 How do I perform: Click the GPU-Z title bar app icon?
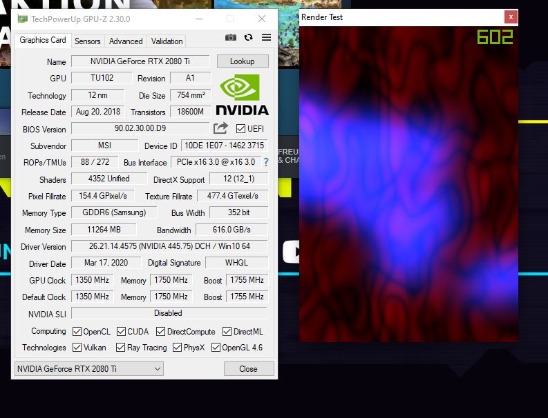[22, 19]
